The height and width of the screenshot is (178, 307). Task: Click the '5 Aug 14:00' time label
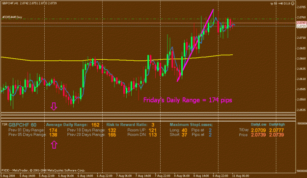(28, 176)
